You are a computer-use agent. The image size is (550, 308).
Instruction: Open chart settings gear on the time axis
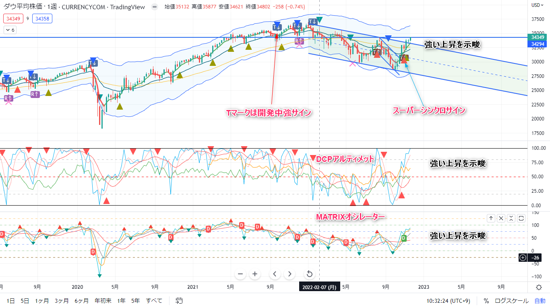tap(539, 287)
